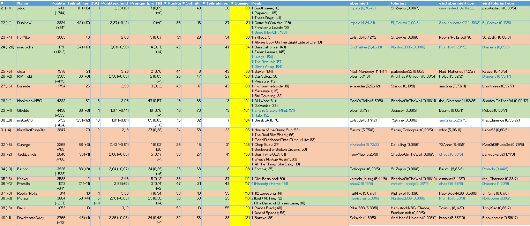Viewport: 530px width, 226px height.
Task: Click peak entry '1(Born in the USA; 61)'
Action: point(269,154)
